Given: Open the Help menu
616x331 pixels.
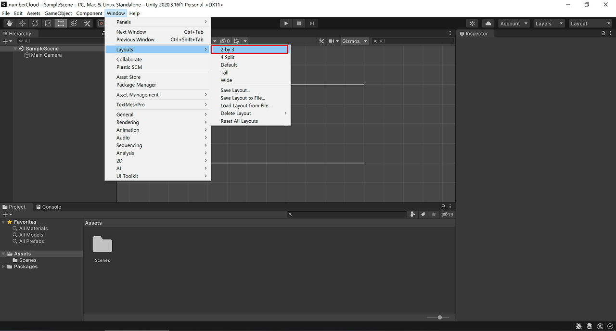Looking at the screenshot, I should 134,13.
